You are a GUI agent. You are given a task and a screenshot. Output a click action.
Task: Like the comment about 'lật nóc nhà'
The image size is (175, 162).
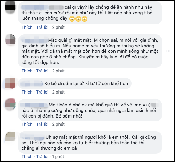[27, 27]
